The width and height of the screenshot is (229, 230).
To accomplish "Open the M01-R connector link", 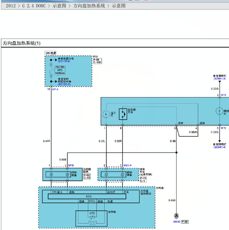I will (x=128, y=166).
